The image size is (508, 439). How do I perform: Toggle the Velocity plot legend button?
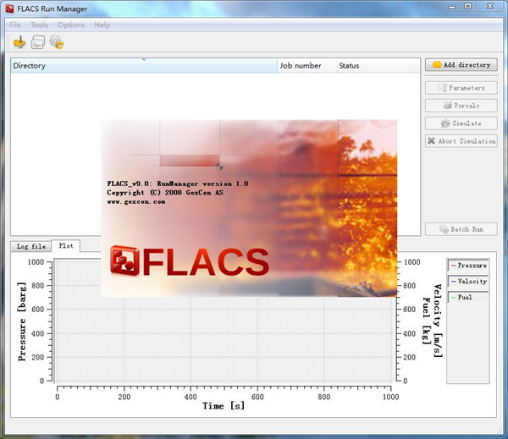468,282
